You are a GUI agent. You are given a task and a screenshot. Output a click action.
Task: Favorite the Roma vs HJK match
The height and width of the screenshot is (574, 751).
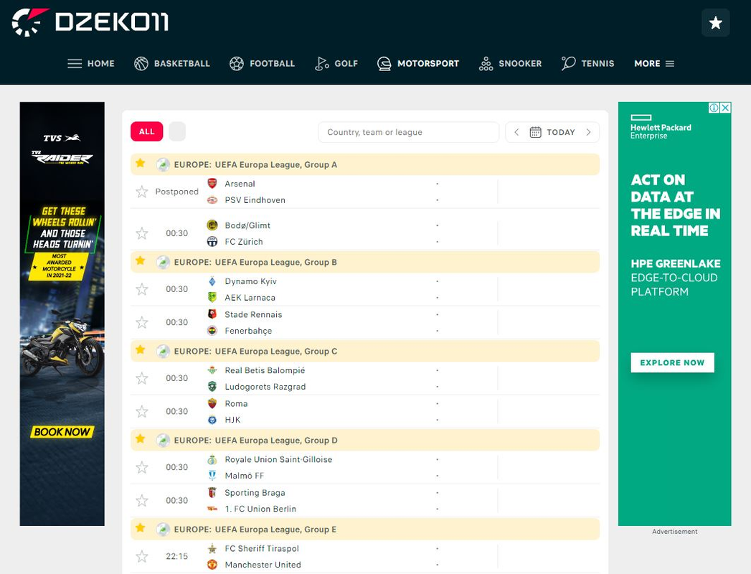tap(142, 412)
